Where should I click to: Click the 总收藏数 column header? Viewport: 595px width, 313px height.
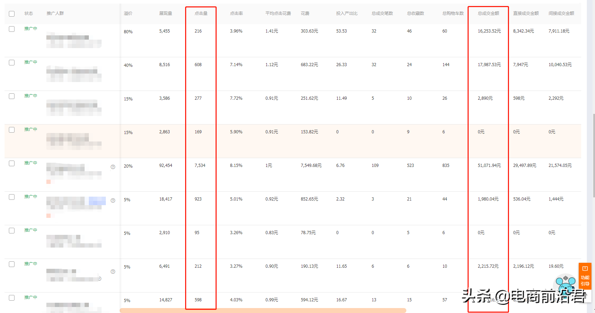pyautogui.click(x=416, y=13)
